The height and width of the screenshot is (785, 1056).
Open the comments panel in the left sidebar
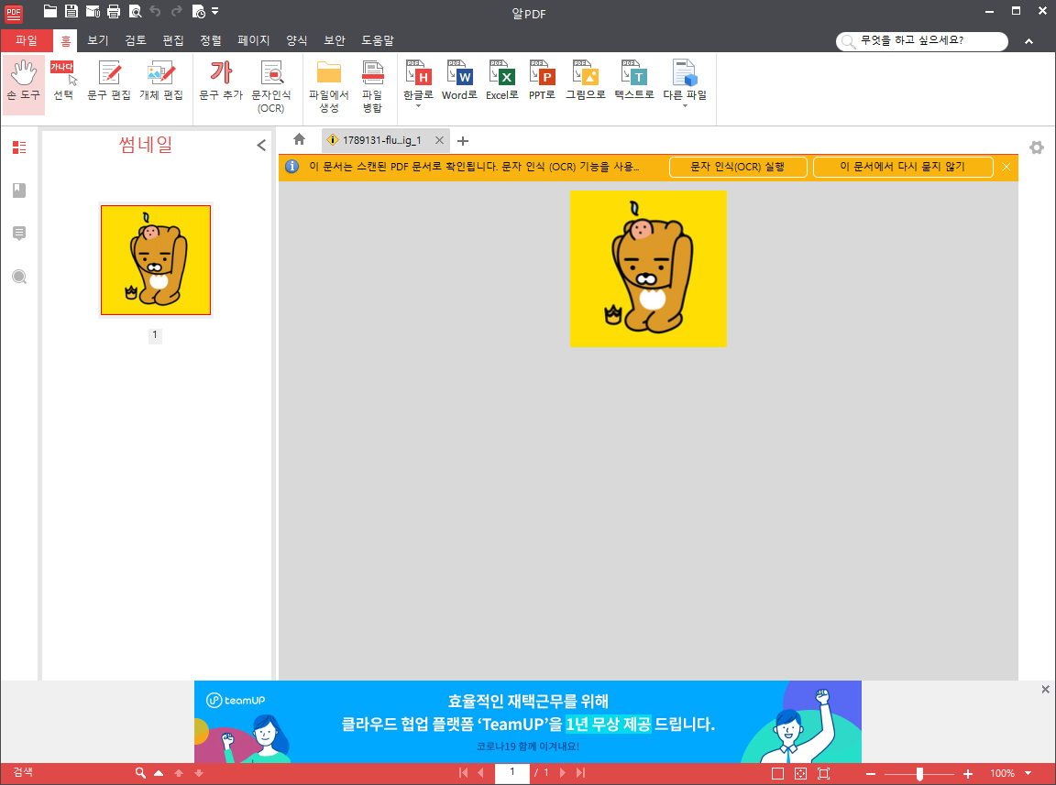pyautogui.click(x=19, y=234)
